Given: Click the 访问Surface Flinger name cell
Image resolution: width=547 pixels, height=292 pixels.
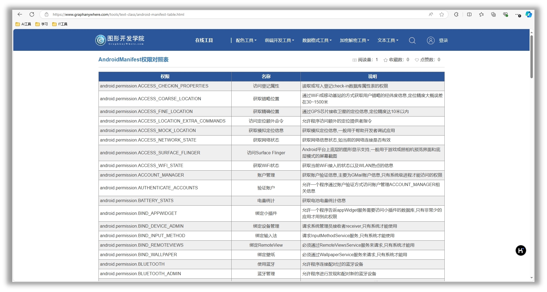Looking at the screenshot, I should 266,153.
